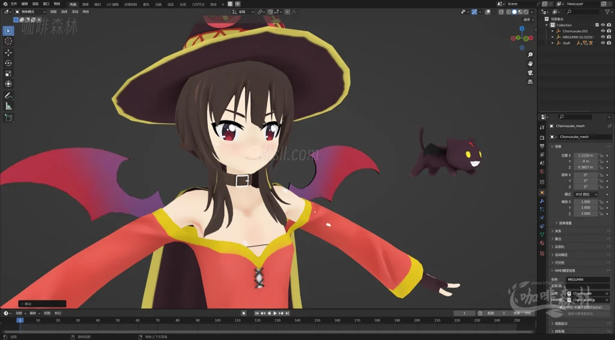Open the Render properties tab

(542, 137)
